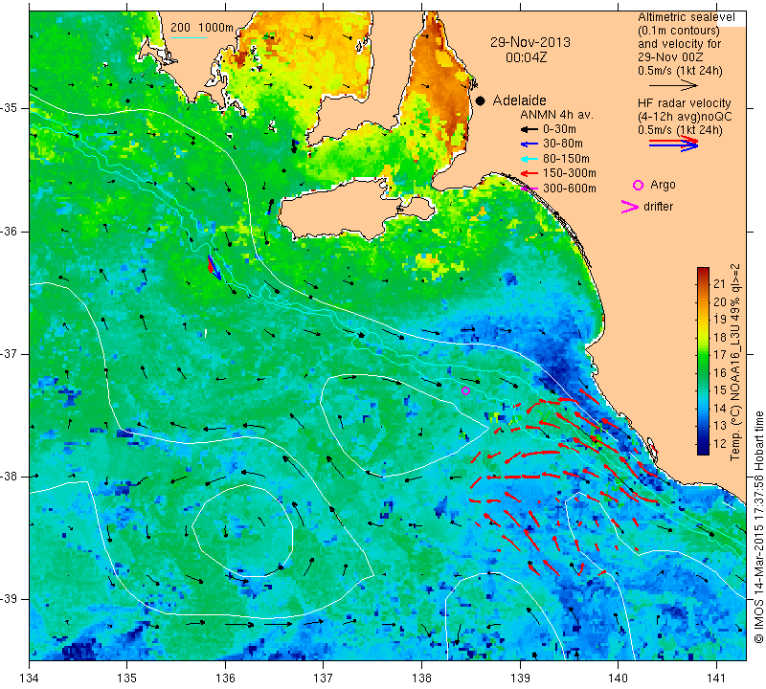This screenshot has height=689, width=766.
Task: Click the 139 longitude axis label
Action: pos(520,678)
